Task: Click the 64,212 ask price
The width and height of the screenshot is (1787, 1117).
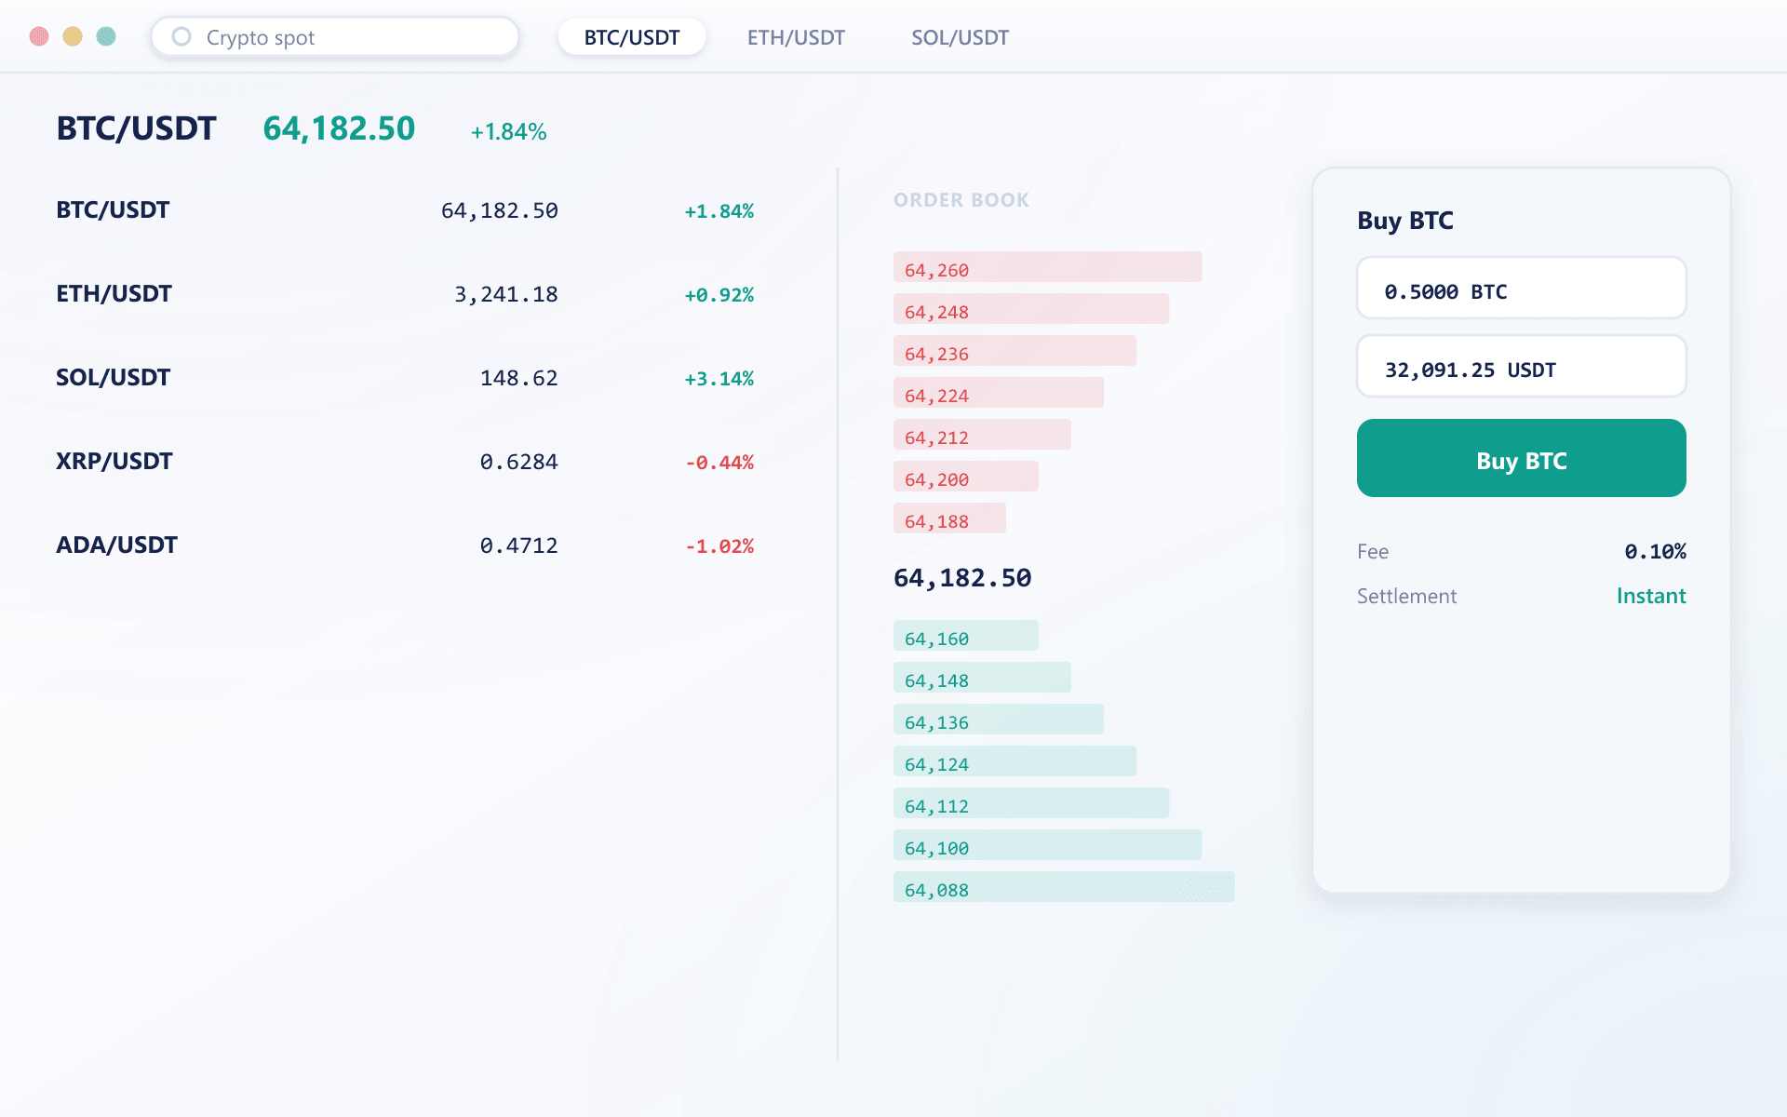Action: 982,435
